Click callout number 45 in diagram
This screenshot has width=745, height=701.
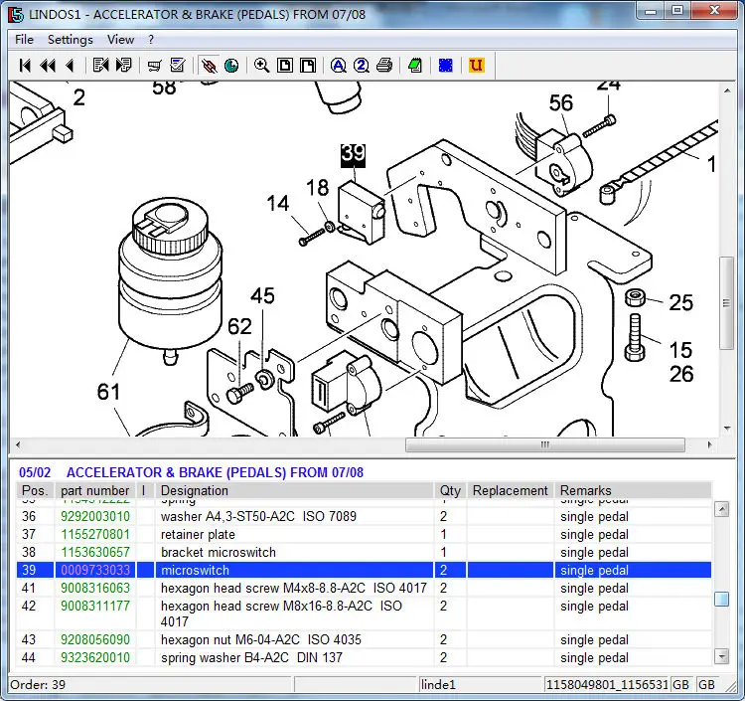tap(263, 295)
